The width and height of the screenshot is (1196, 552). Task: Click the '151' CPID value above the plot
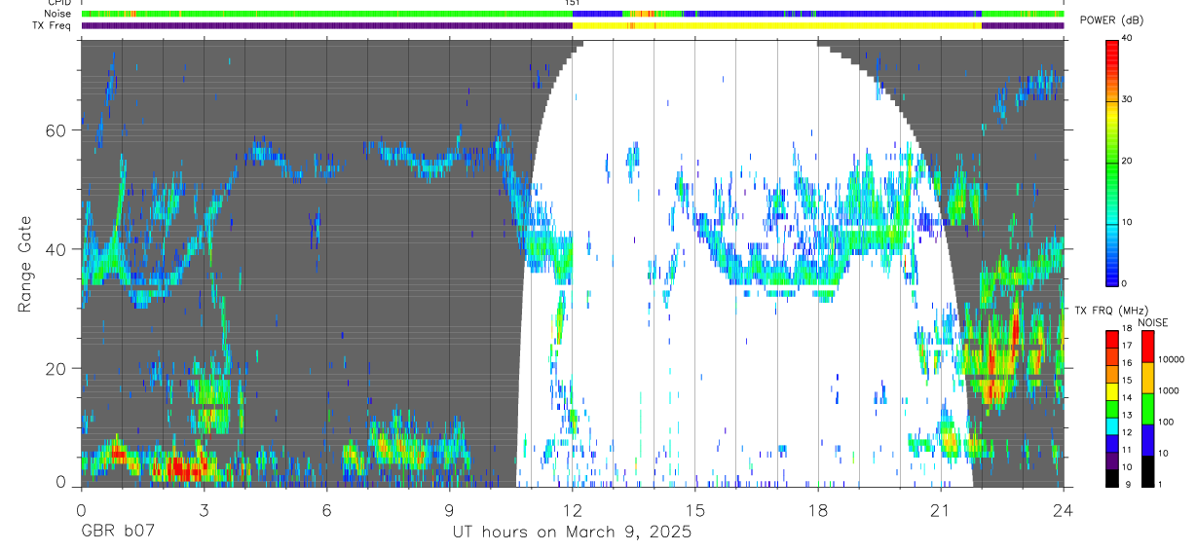click(572, 4)
